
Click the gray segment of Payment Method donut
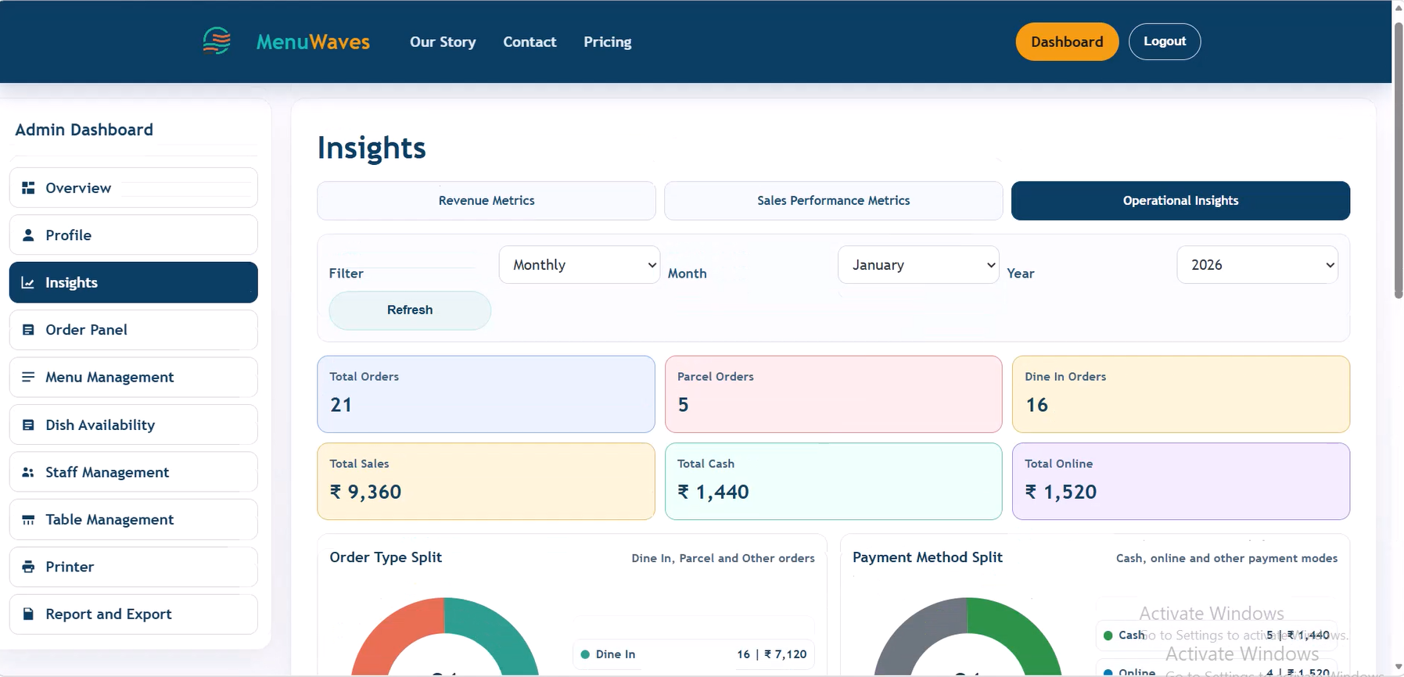tap(914, 632)
